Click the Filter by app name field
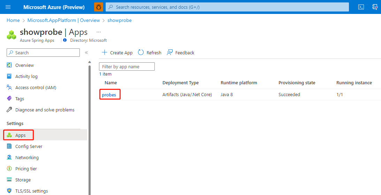The height and width of the screenshot is (195, 381). (127, 67)
